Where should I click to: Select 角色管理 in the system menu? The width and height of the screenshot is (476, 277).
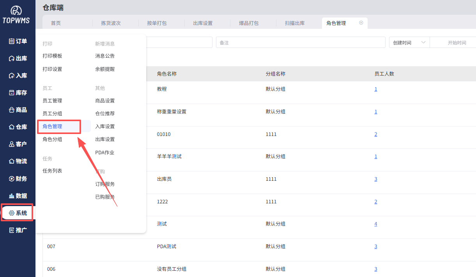[x=52, y=126]
